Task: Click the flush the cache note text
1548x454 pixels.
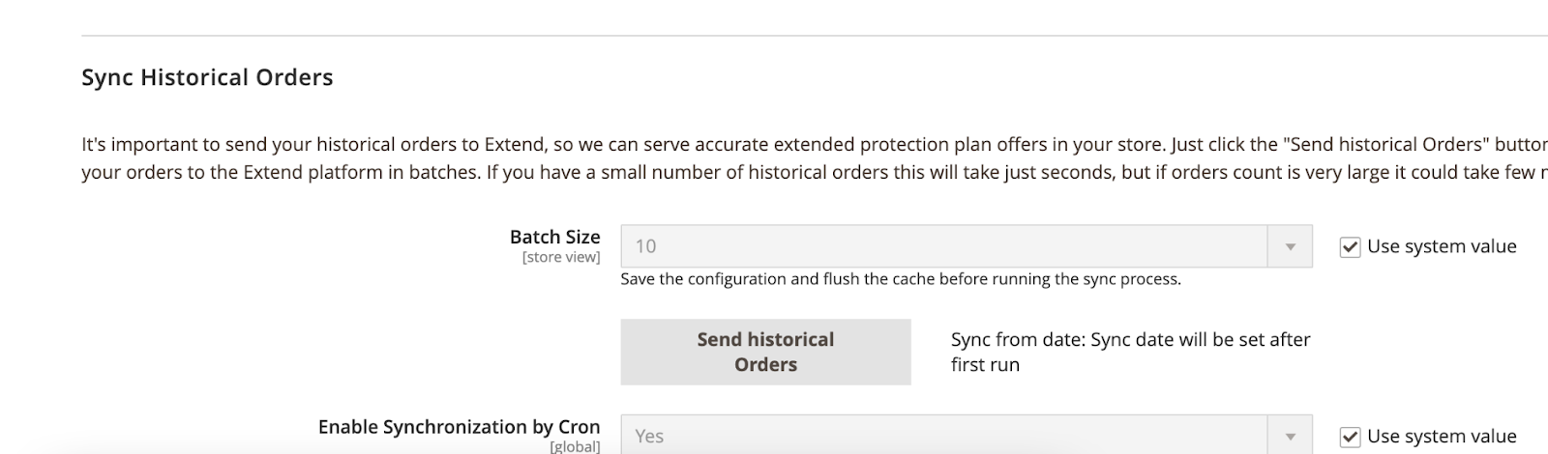Action: 900,279
